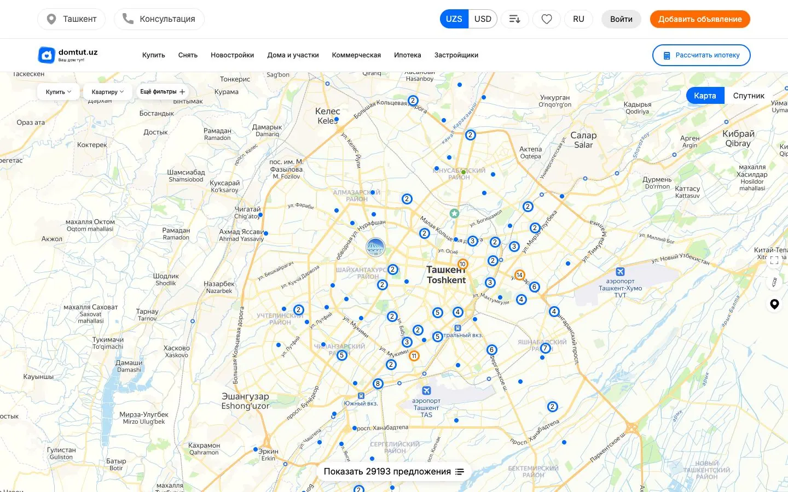The width and height of the screenshot is (788, 492).
Task: Open the Ташкент city selector
Action: point(71,19)
